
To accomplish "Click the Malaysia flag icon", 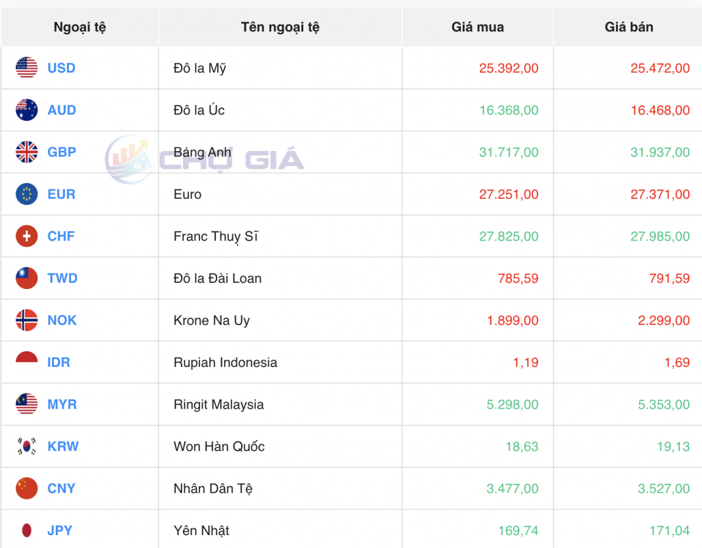I will 26,404.
